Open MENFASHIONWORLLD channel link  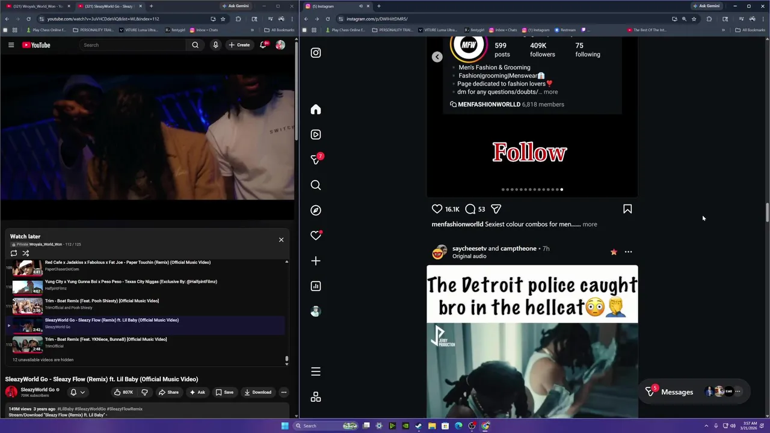[489, 105]
